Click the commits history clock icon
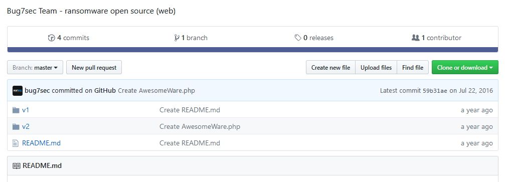 52,38
